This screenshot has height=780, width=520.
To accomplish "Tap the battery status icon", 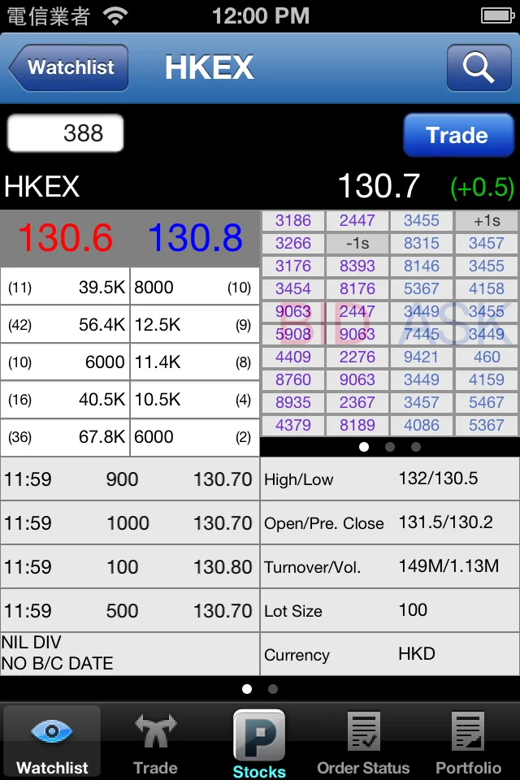I will pyautogui.click(x=497, y=16).
